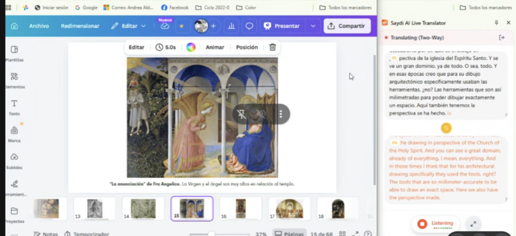Open the Herramientas sidebar panel
The height and width of the screenshot is (236, 516).
pos(14,188)
